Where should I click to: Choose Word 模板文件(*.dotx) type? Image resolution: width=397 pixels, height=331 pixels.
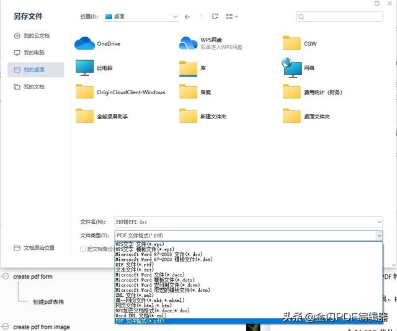click(x=248, y=280)
